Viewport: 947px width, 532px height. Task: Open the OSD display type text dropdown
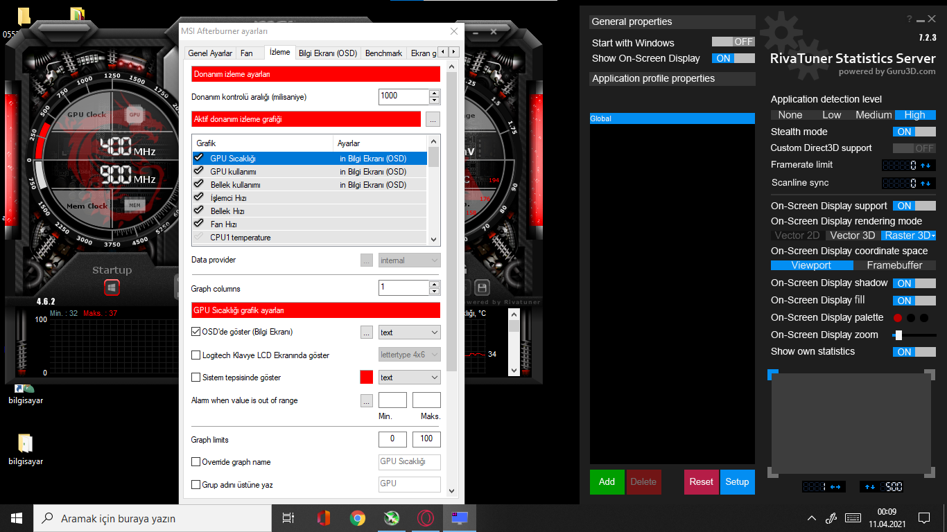(410, 332)
